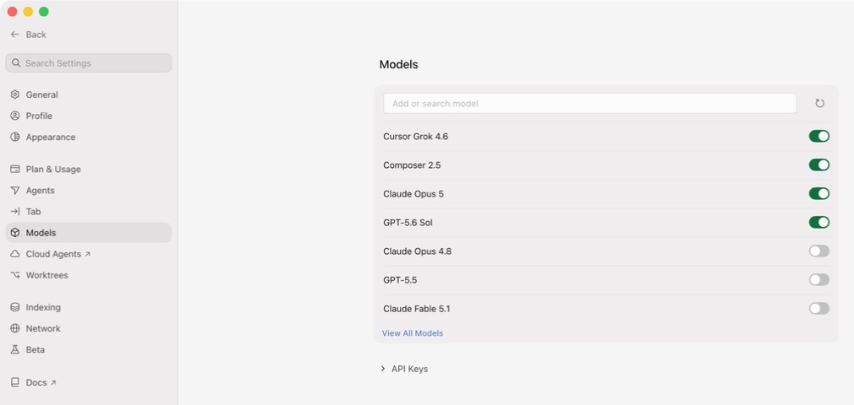The image size is (854, 405).
Task: Click the external link arrow beside Docs
Action: (x=53, y=383)
